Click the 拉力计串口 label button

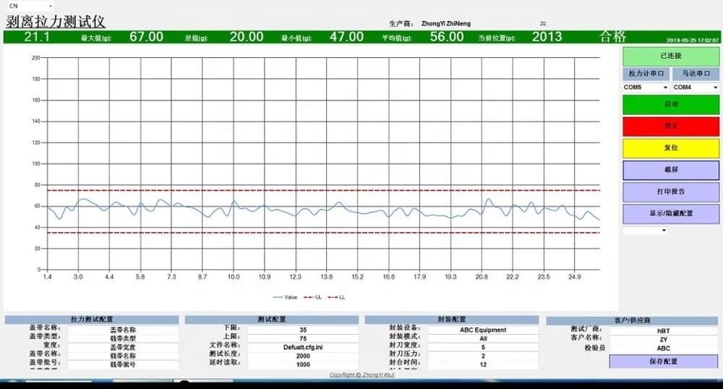point(646,74)
